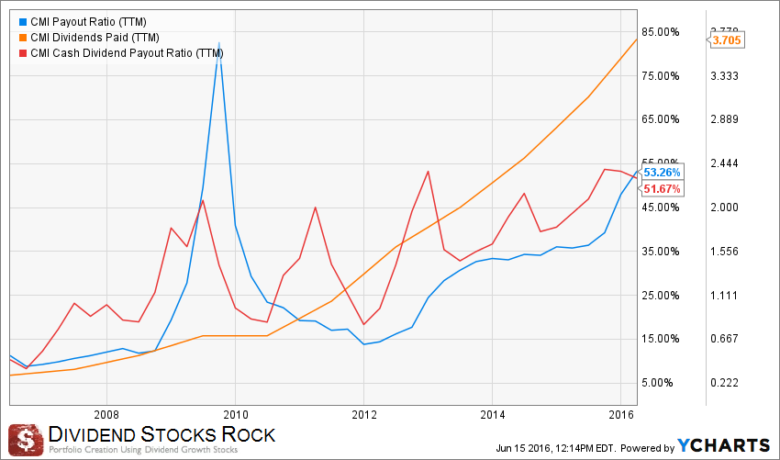
Task: Click the 0.222 right-axis label
Action: [x=726, y=383]
